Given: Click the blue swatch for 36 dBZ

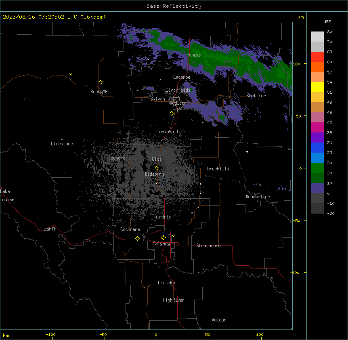Looking at the screenshot, I should click(x=317, y=147).
